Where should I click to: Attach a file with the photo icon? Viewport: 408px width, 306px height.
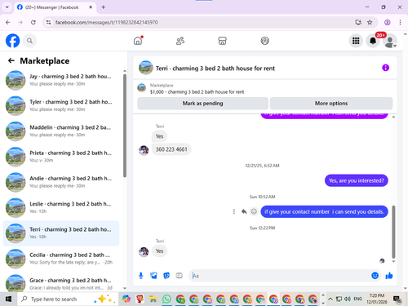tap(153, 276)
